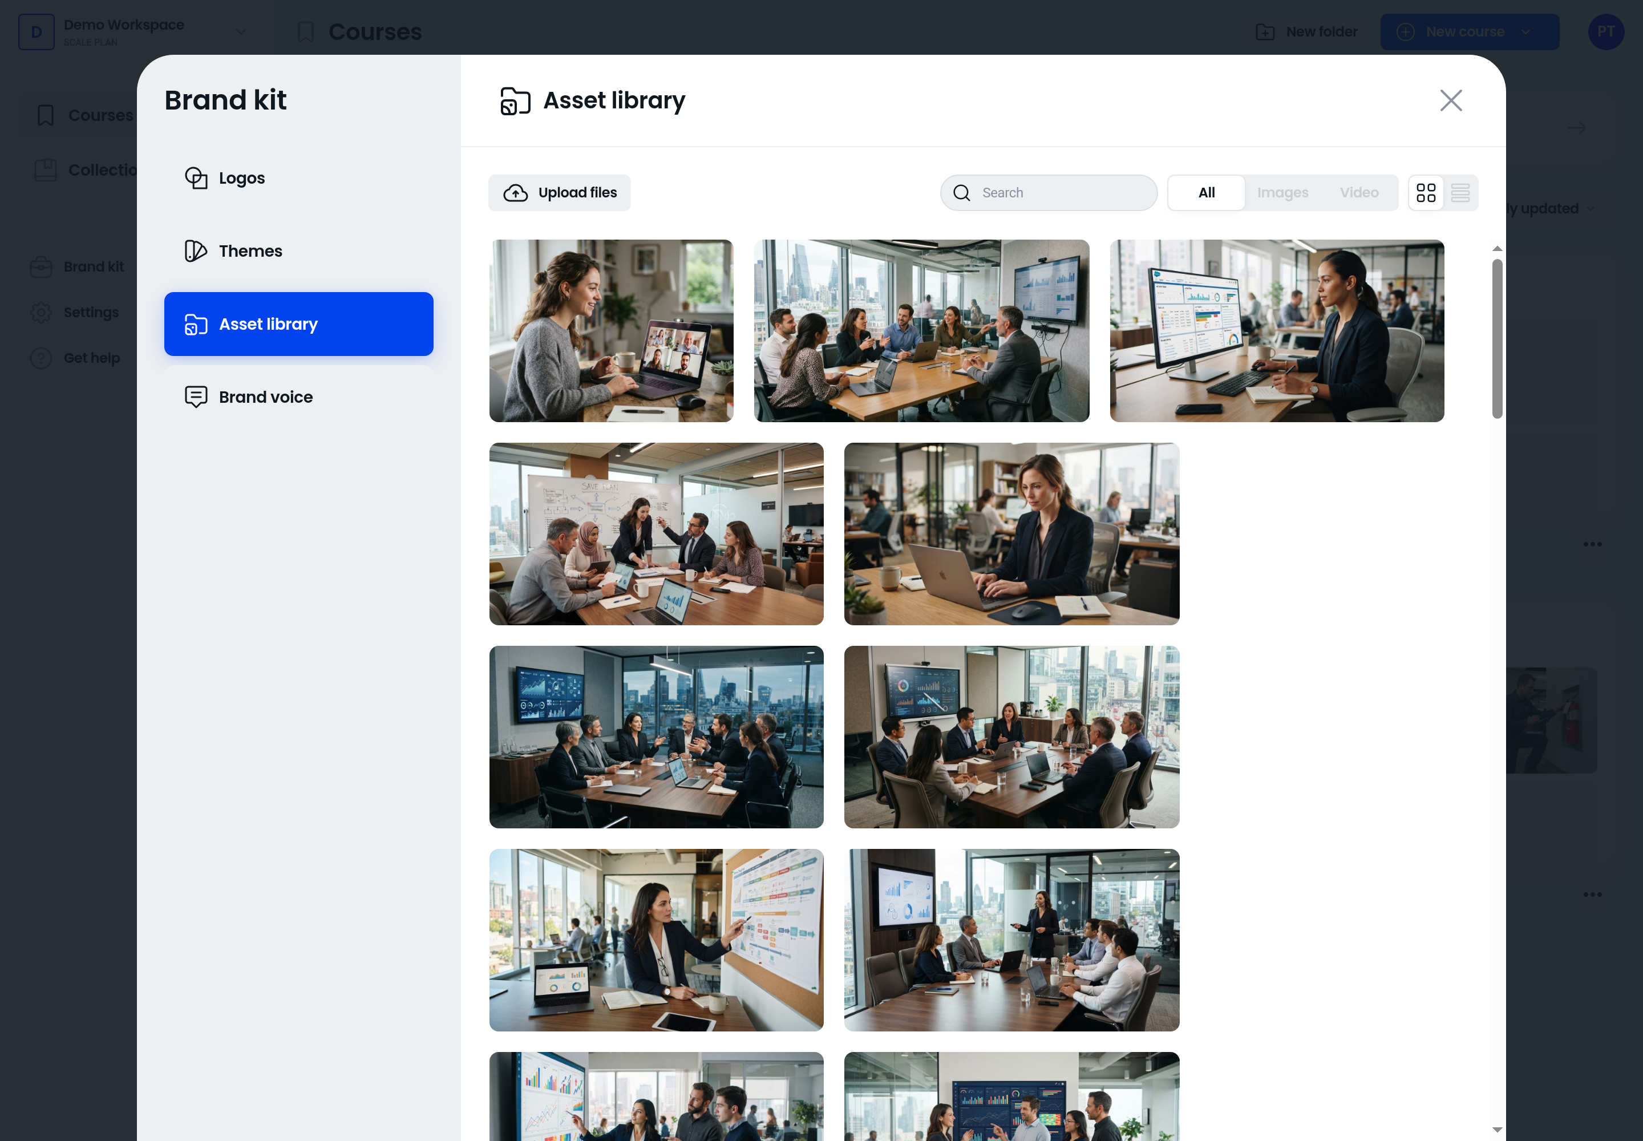Select whiteboard brainstorm meeting thumbnail

coord(655,533)
